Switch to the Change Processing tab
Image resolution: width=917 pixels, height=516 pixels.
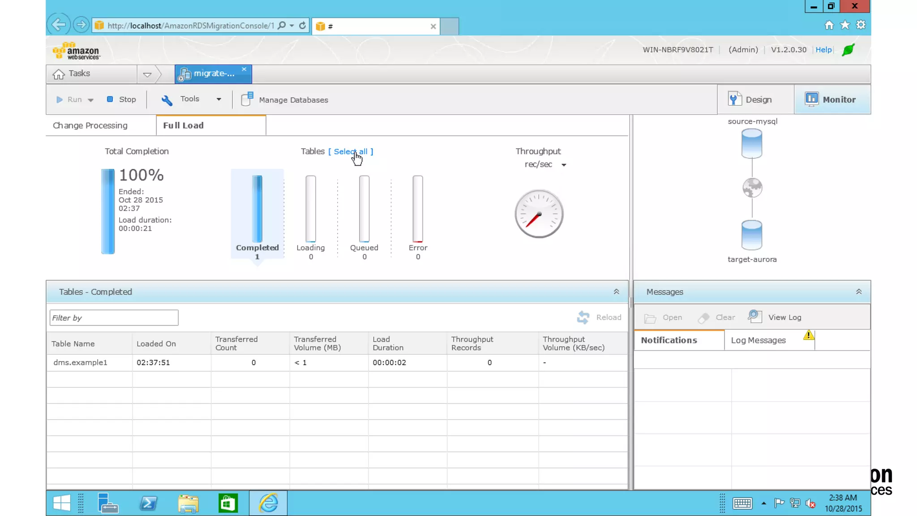(x=90, y=125)
